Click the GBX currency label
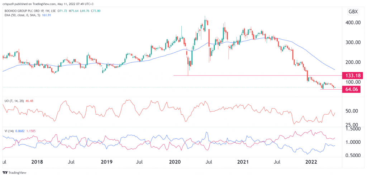Image resolution: width=367 pixels, height=177 pixels. tap(353, 12)
